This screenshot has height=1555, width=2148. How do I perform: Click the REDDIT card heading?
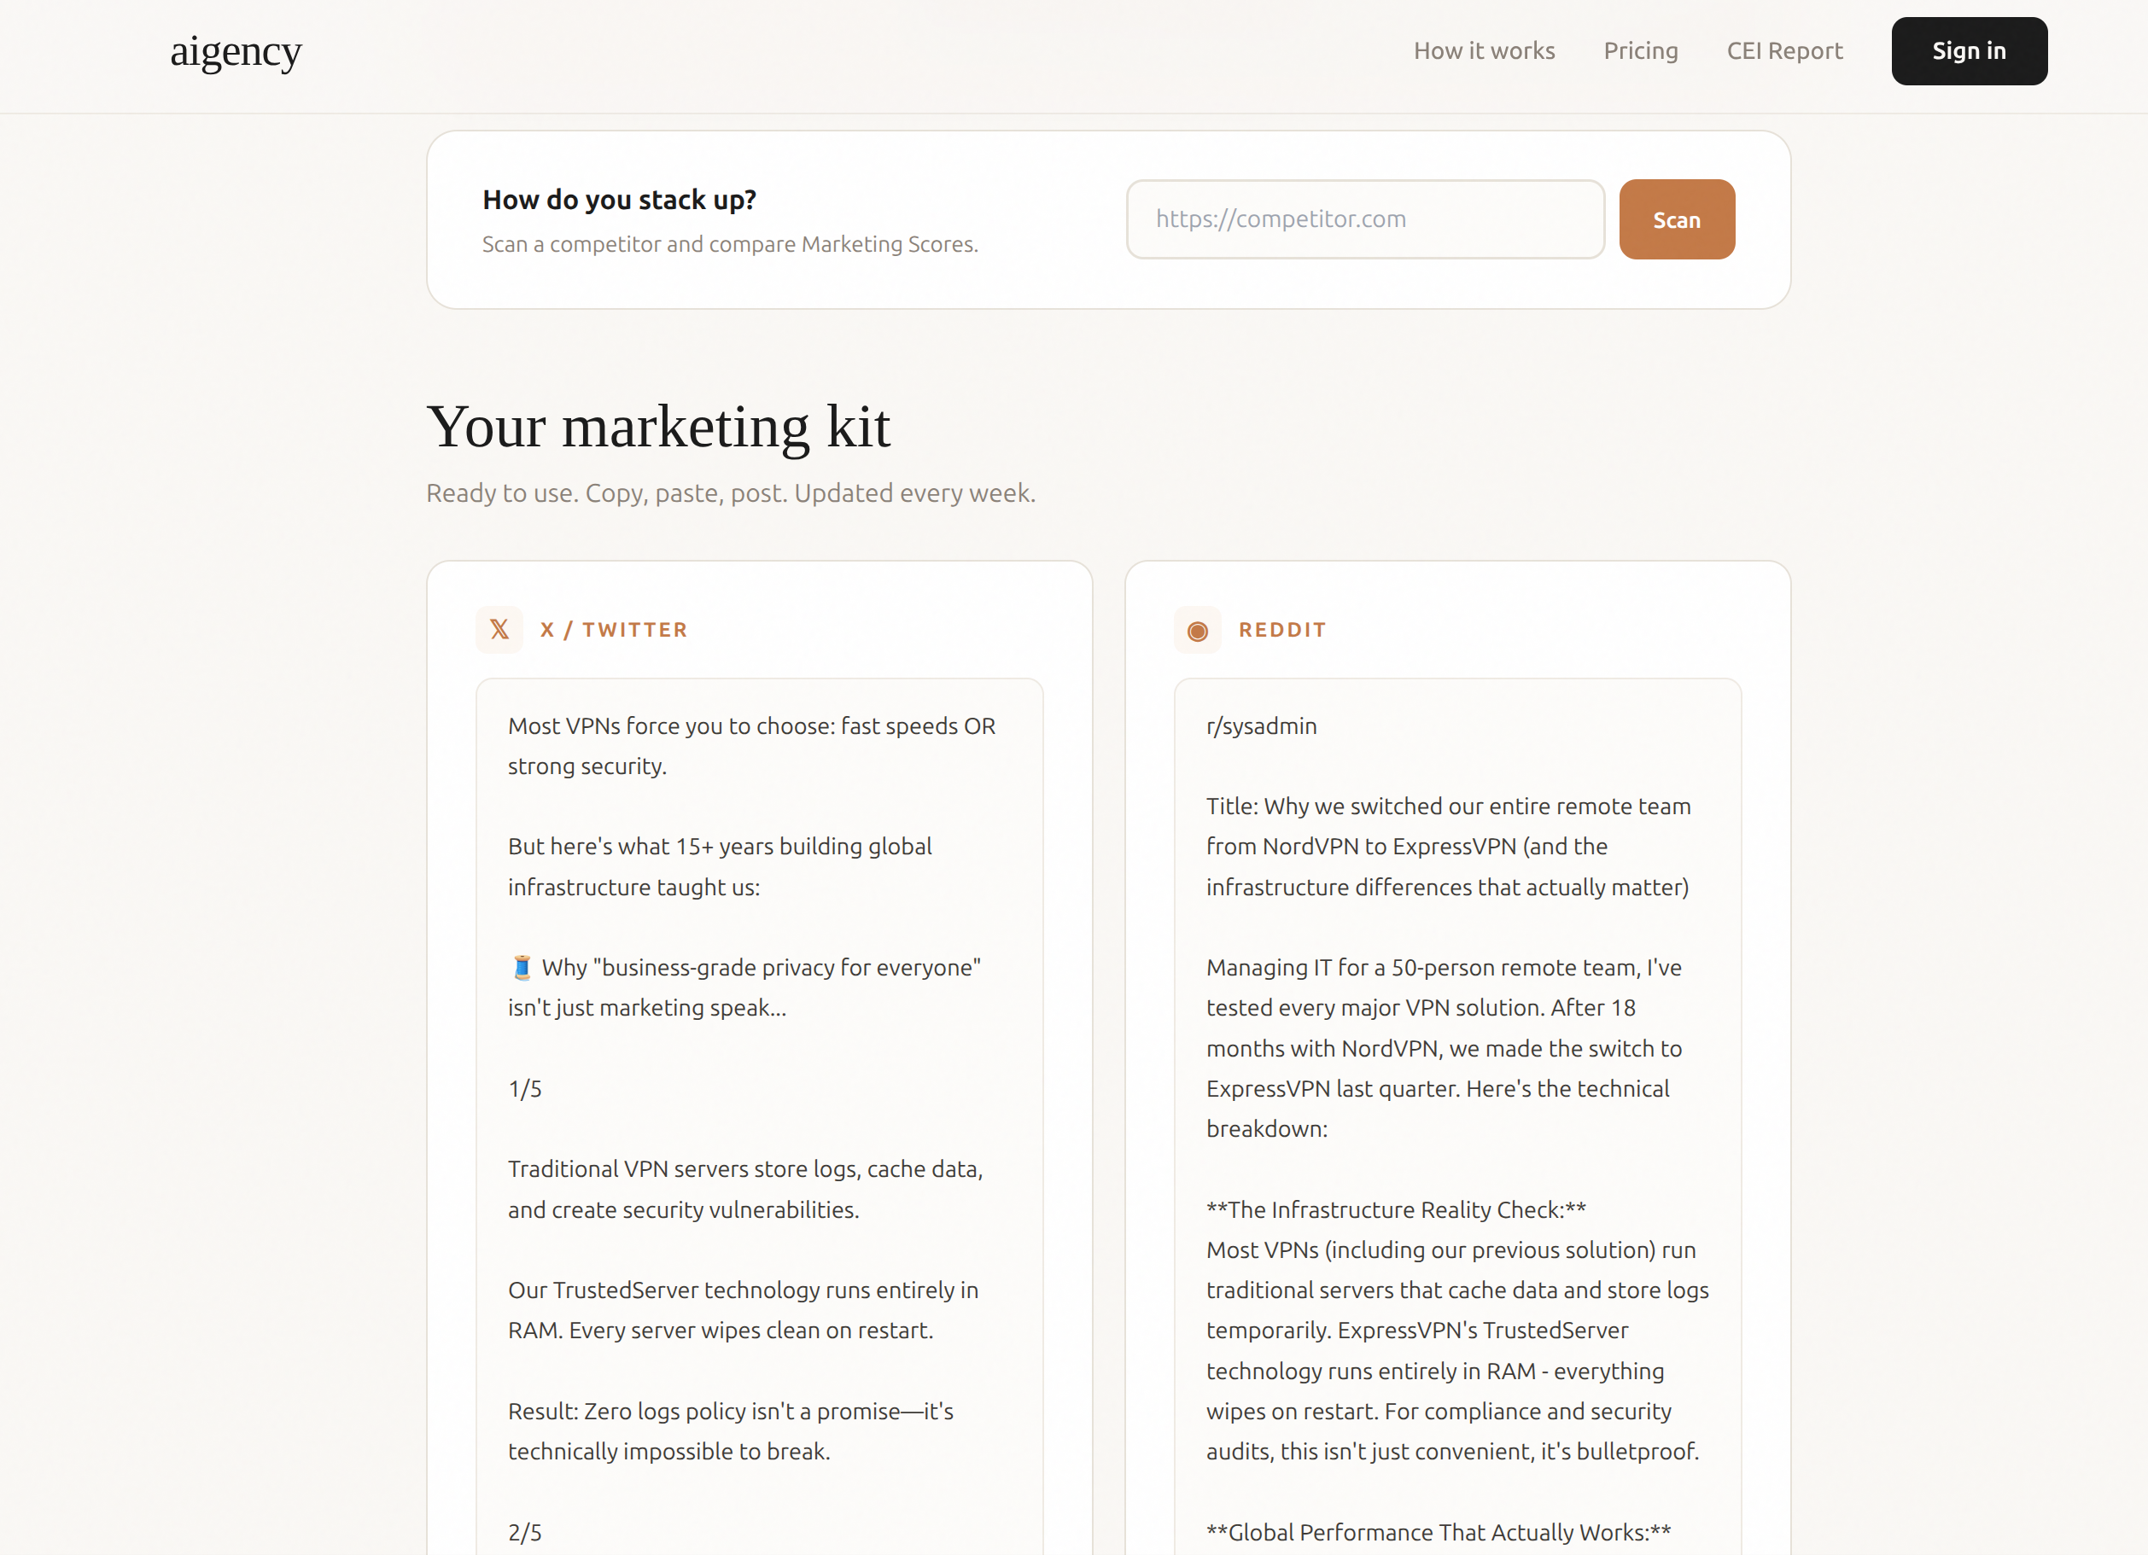click(x=1282, y=630)
